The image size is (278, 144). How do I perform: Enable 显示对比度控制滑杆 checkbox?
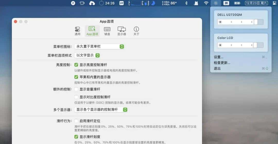point(76,97)
